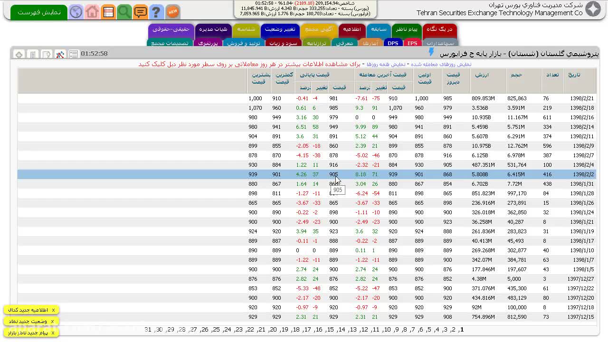Open the DPS tab
The image size is (608, 342).
point(393,43)
